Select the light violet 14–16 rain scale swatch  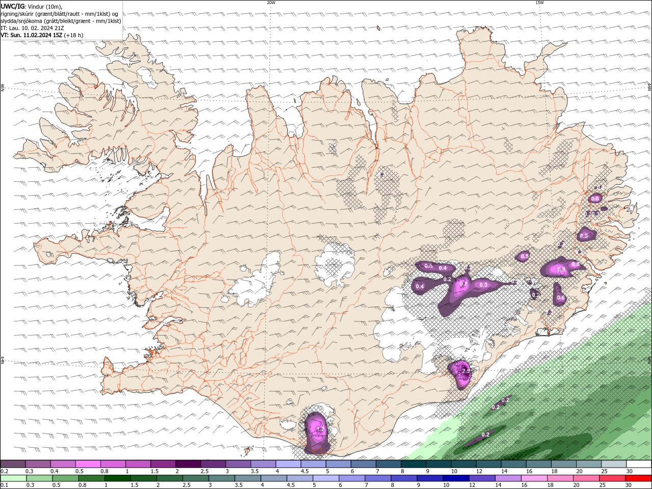[507, 478]
